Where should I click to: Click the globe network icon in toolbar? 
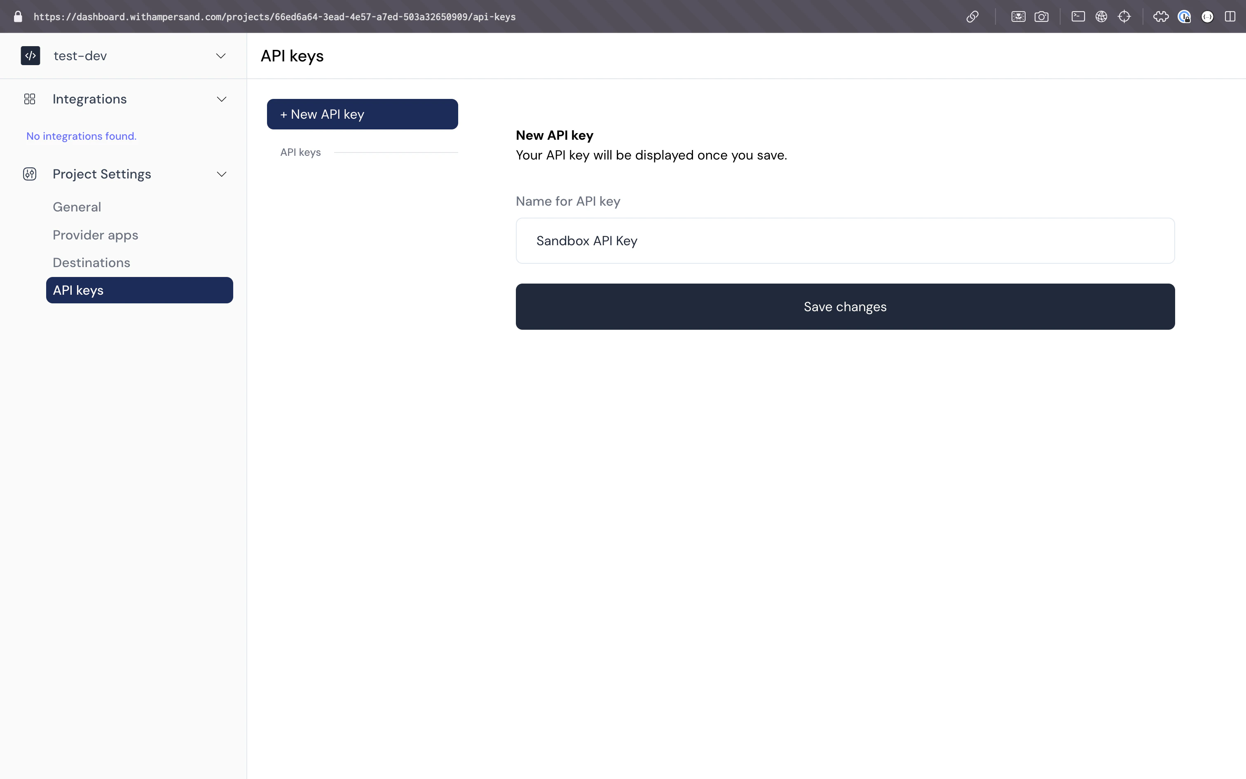(x=1102, y=16)
